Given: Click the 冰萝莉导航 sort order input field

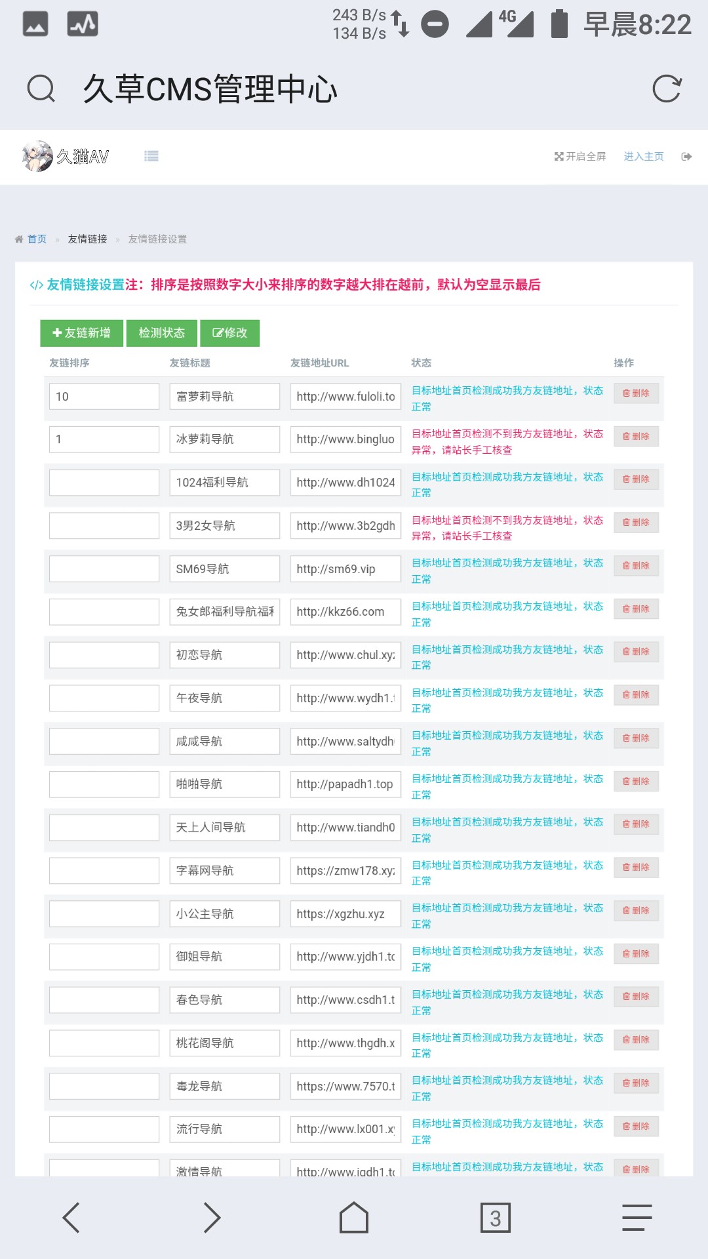Looking at the screenshot, I should click(104, 439).
